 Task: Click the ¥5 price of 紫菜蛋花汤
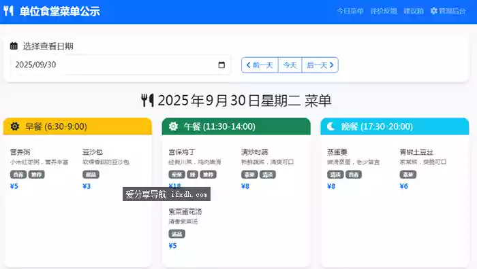172,245
